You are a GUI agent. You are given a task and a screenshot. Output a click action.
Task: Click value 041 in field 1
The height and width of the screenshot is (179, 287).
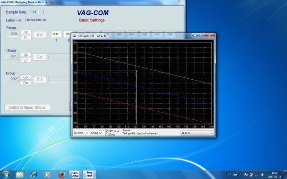[x=56, y=34]
